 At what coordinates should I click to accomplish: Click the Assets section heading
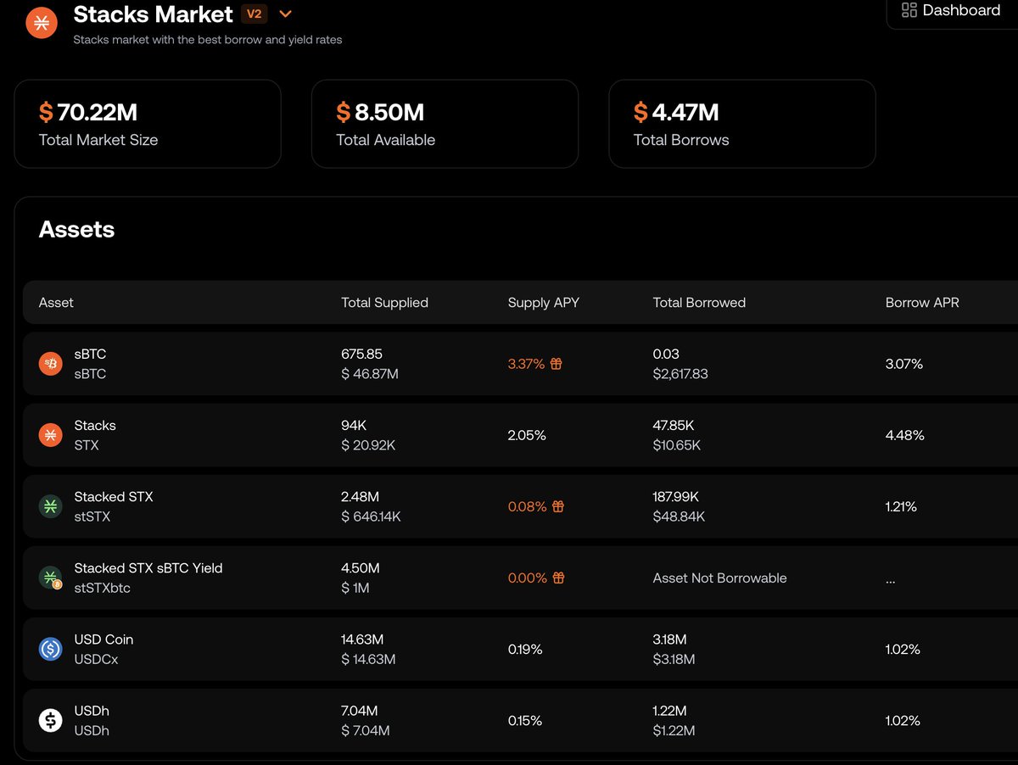pos(76,230)
